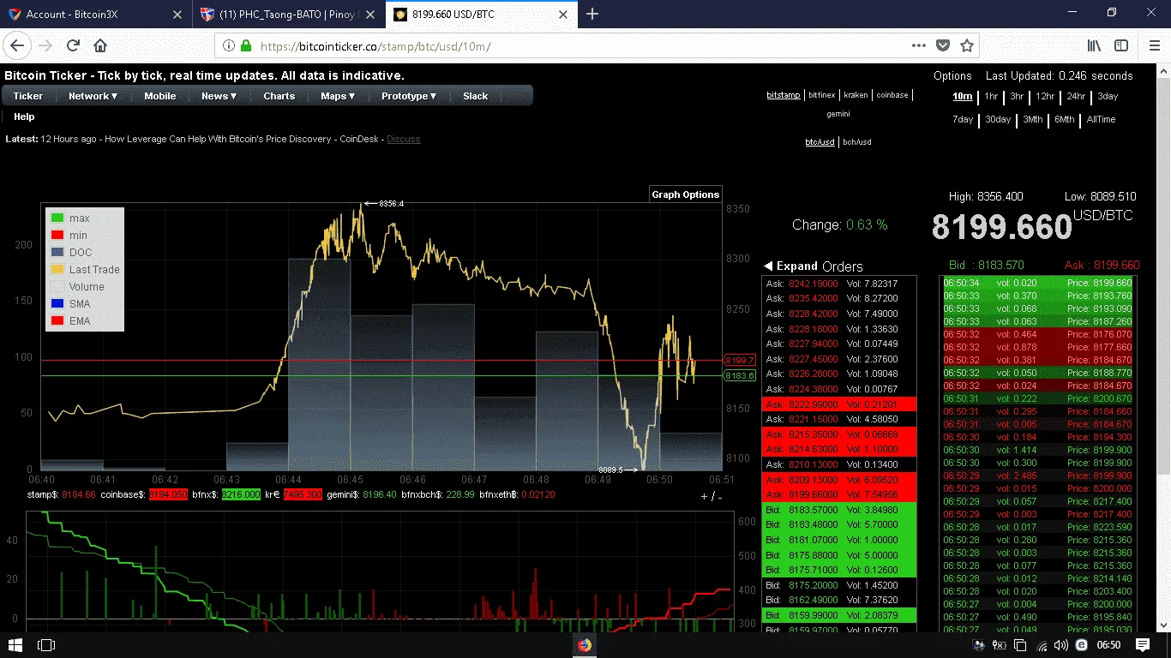Open the Prototype dropdown menu

(409, 96)
